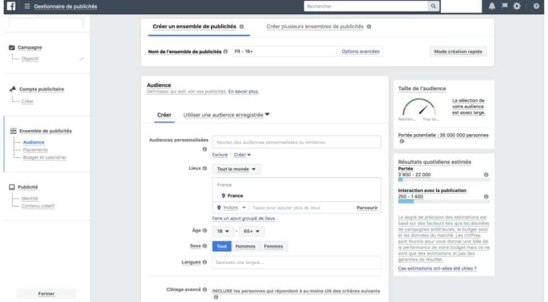Image resolution: width=548 pixels, height=302 pixels.
Task: Click Ces estimations ont-elles été utiles link
Action: (x=437, y=268)
